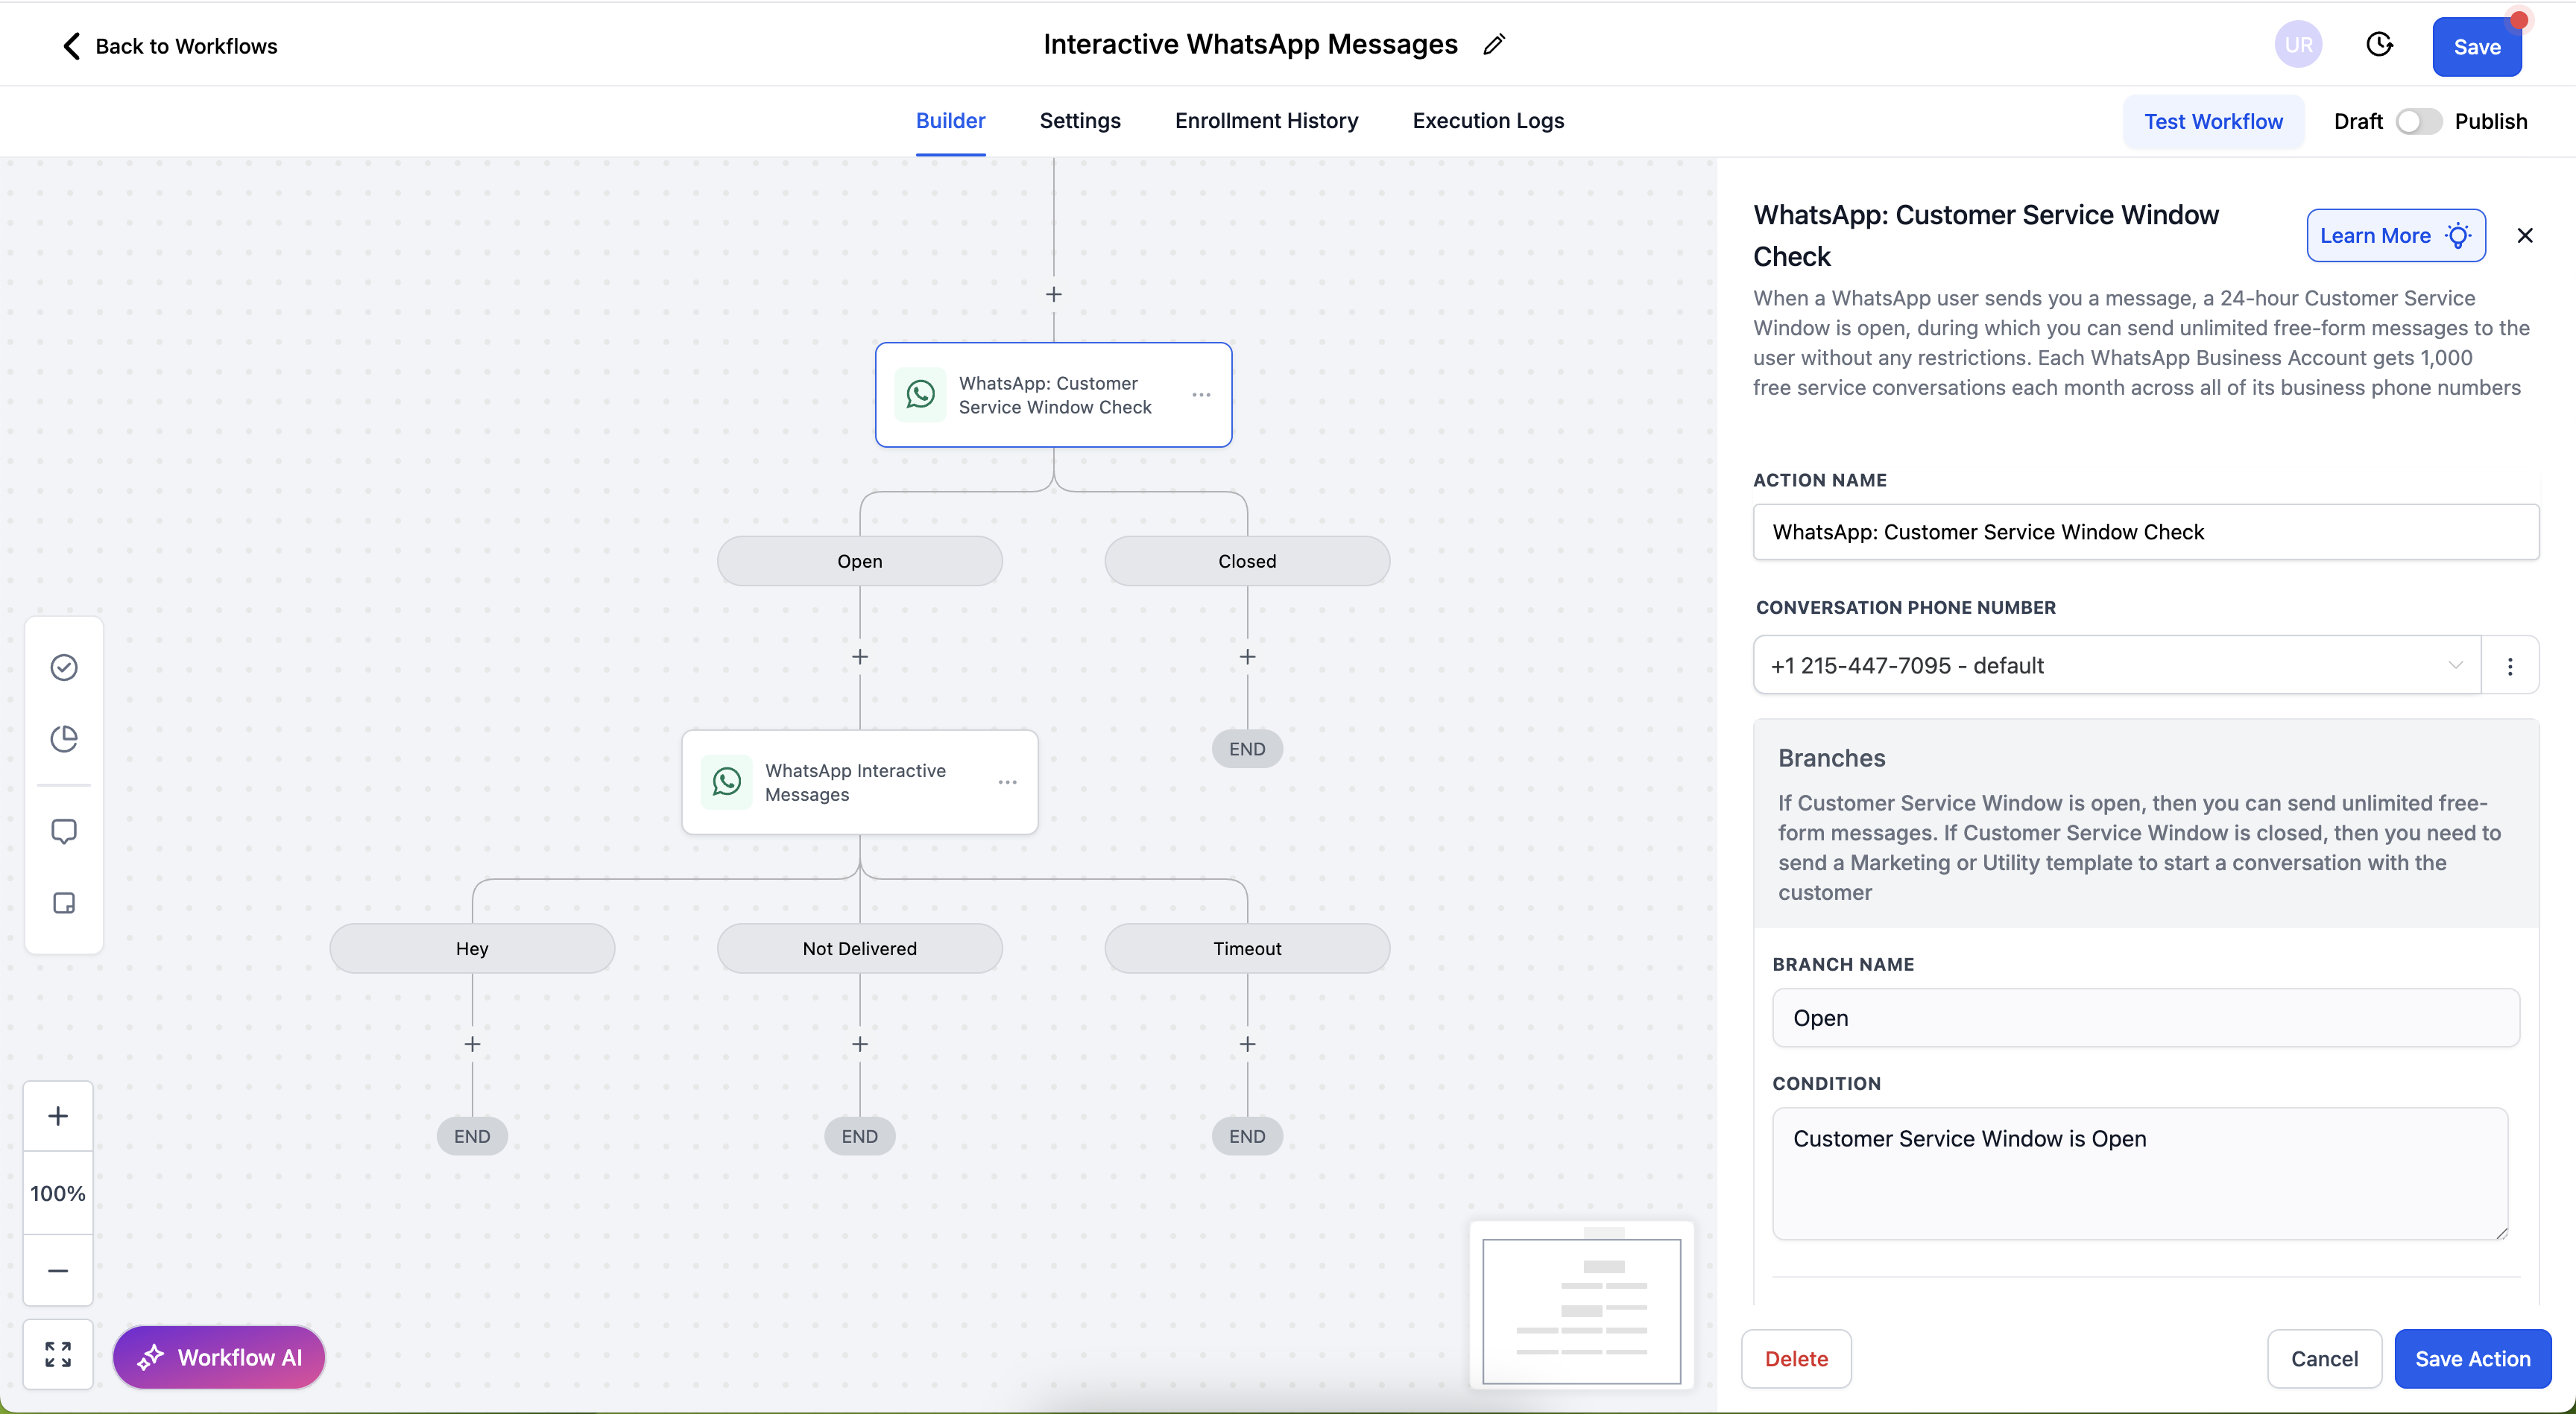
Task: Zoom out with canvas minus button
Action: [x=58, y=1270]
